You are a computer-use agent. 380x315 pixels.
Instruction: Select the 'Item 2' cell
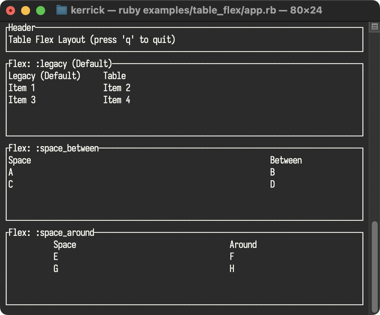coord(117,88)
